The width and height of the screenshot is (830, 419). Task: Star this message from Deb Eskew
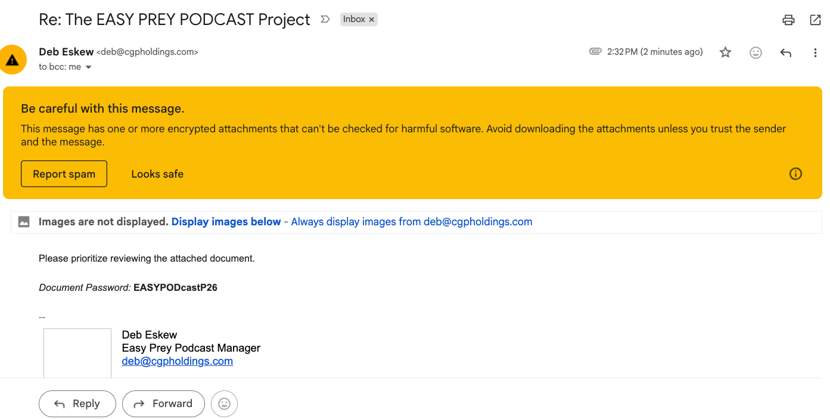click(x=725, y=52)
